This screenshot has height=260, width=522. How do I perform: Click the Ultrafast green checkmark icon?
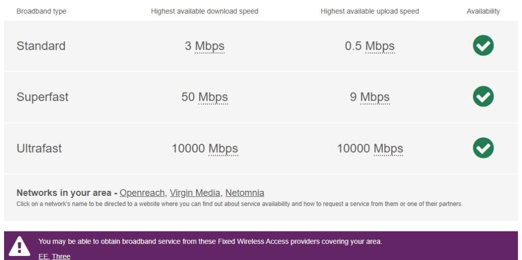click(483, 148)
